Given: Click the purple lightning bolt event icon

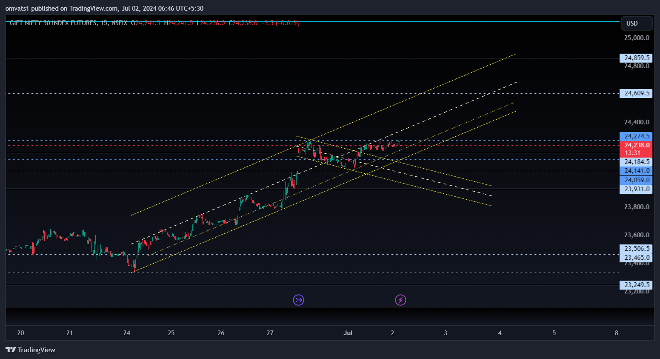Looking at the screenshot, I should tap(400, 300).
